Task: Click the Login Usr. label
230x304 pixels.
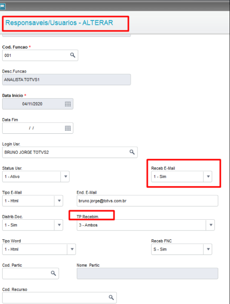Action: click(x=11, y=144)
